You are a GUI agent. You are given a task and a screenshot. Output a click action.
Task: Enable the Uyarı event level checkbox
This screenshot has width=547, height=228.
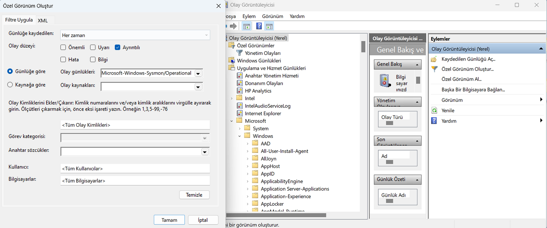(x=93, y=47)
